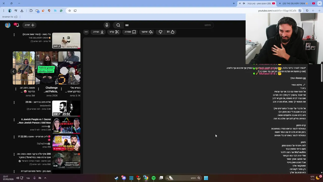Screen dimensions: 323x182
Task: Open options for the Jubilee video
Action: pyautogui.click(x=14, y=120)
